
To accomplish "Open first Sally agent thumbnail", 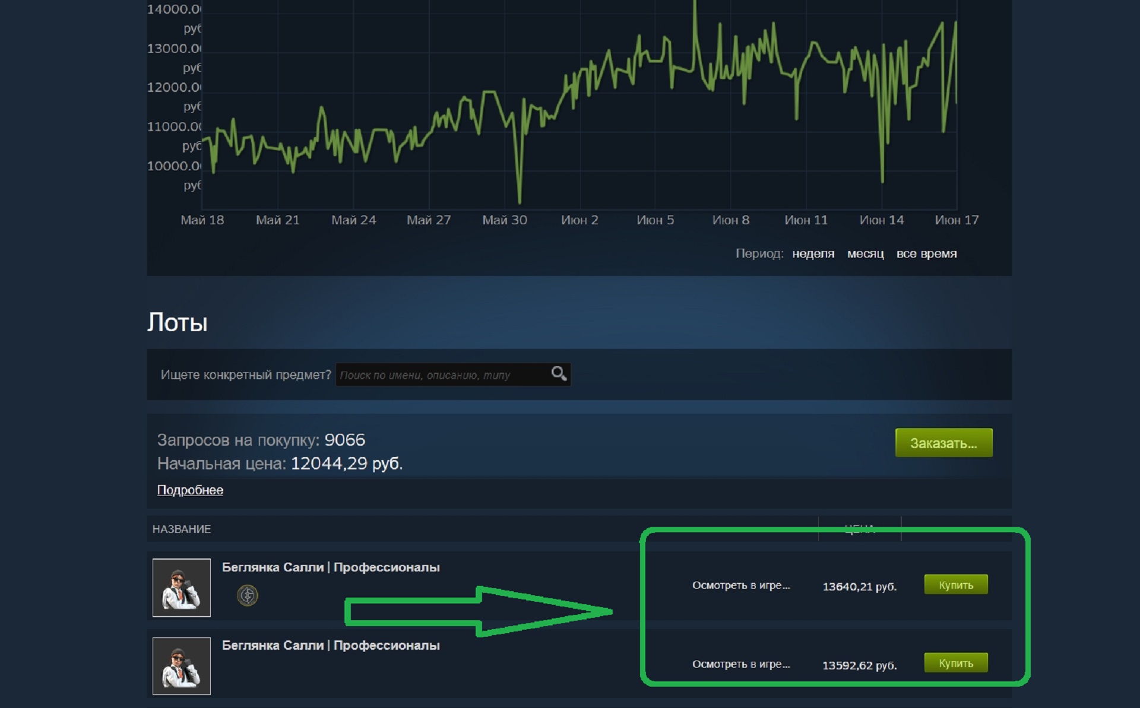I will (182, 588).
